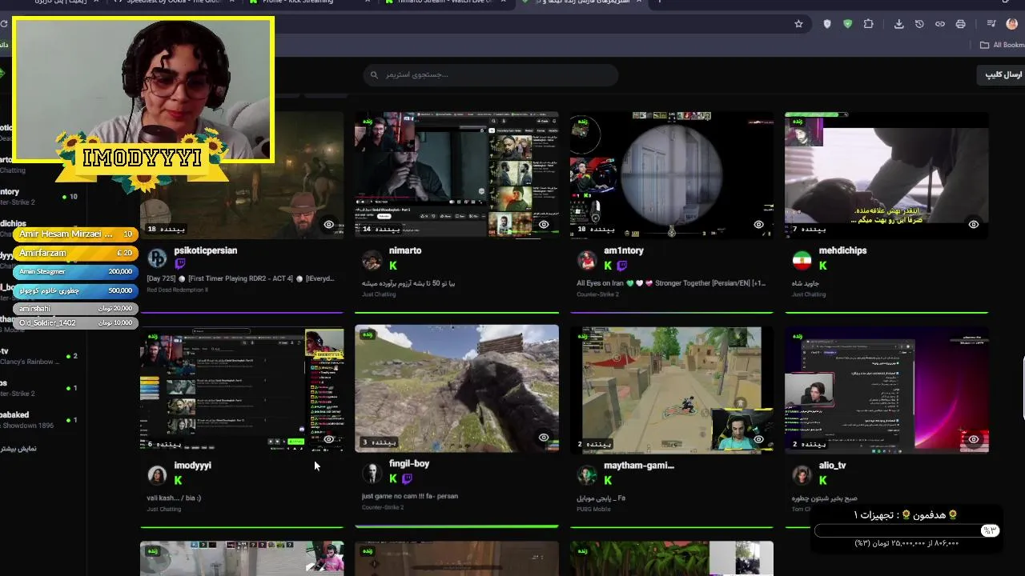
Task: Click the donation goal progress bar
Action: [906, 530]
